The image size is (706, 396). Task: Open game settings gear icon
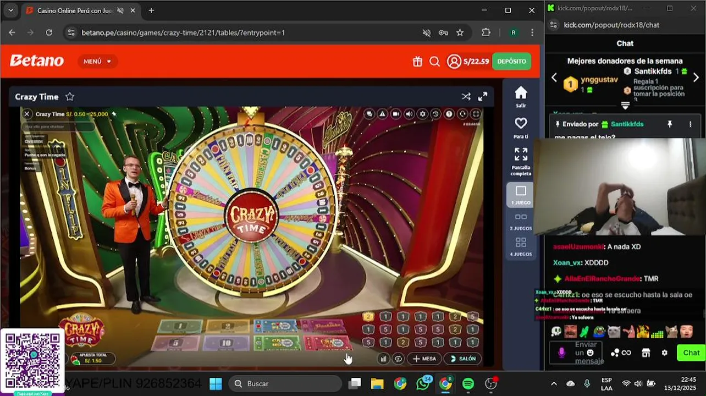[x=422, y=114]
